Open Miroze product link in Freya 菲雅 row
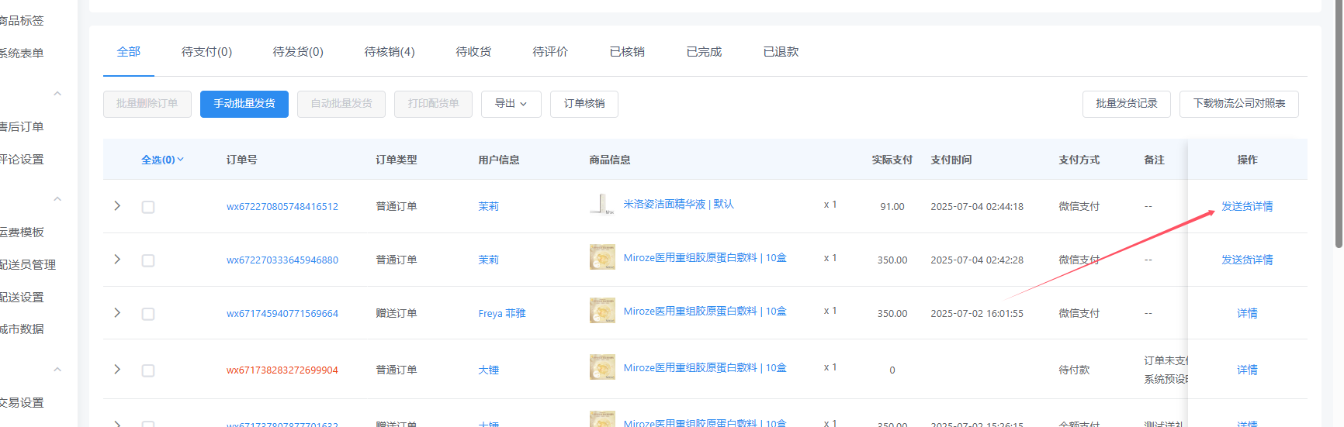The width and height of the screenshot is (1344, 427). 705,312
